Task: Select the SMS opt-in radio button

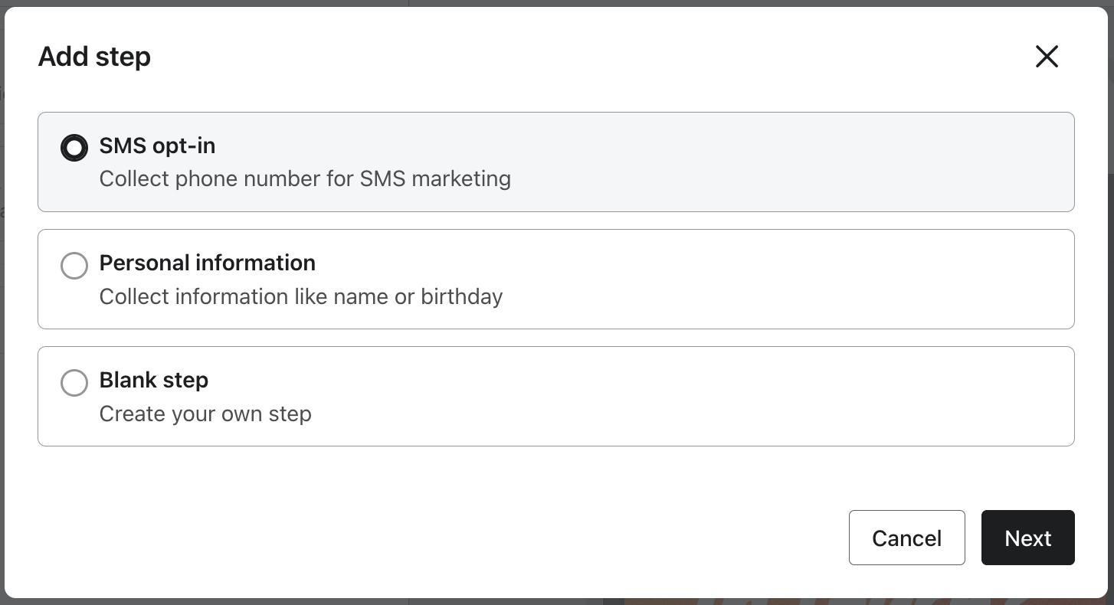Action: click(74, 148)
